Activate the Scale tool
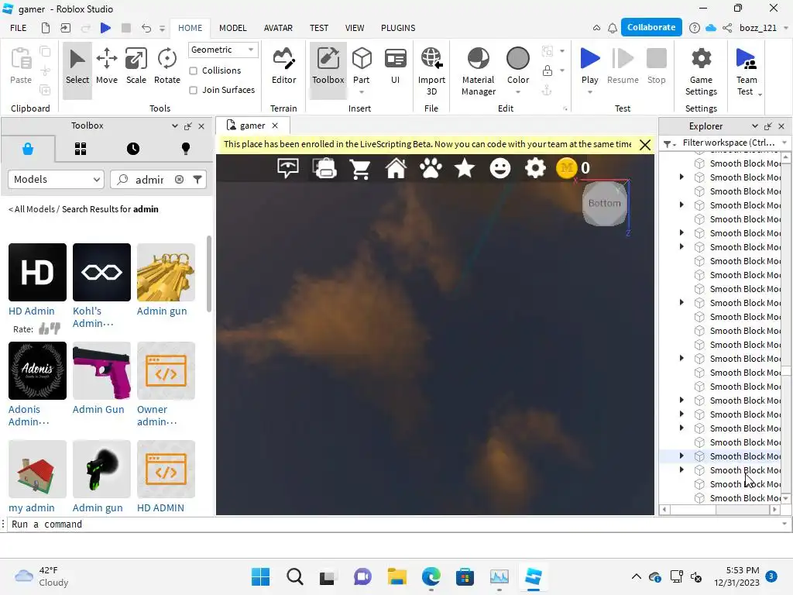 tap(136, 67)
